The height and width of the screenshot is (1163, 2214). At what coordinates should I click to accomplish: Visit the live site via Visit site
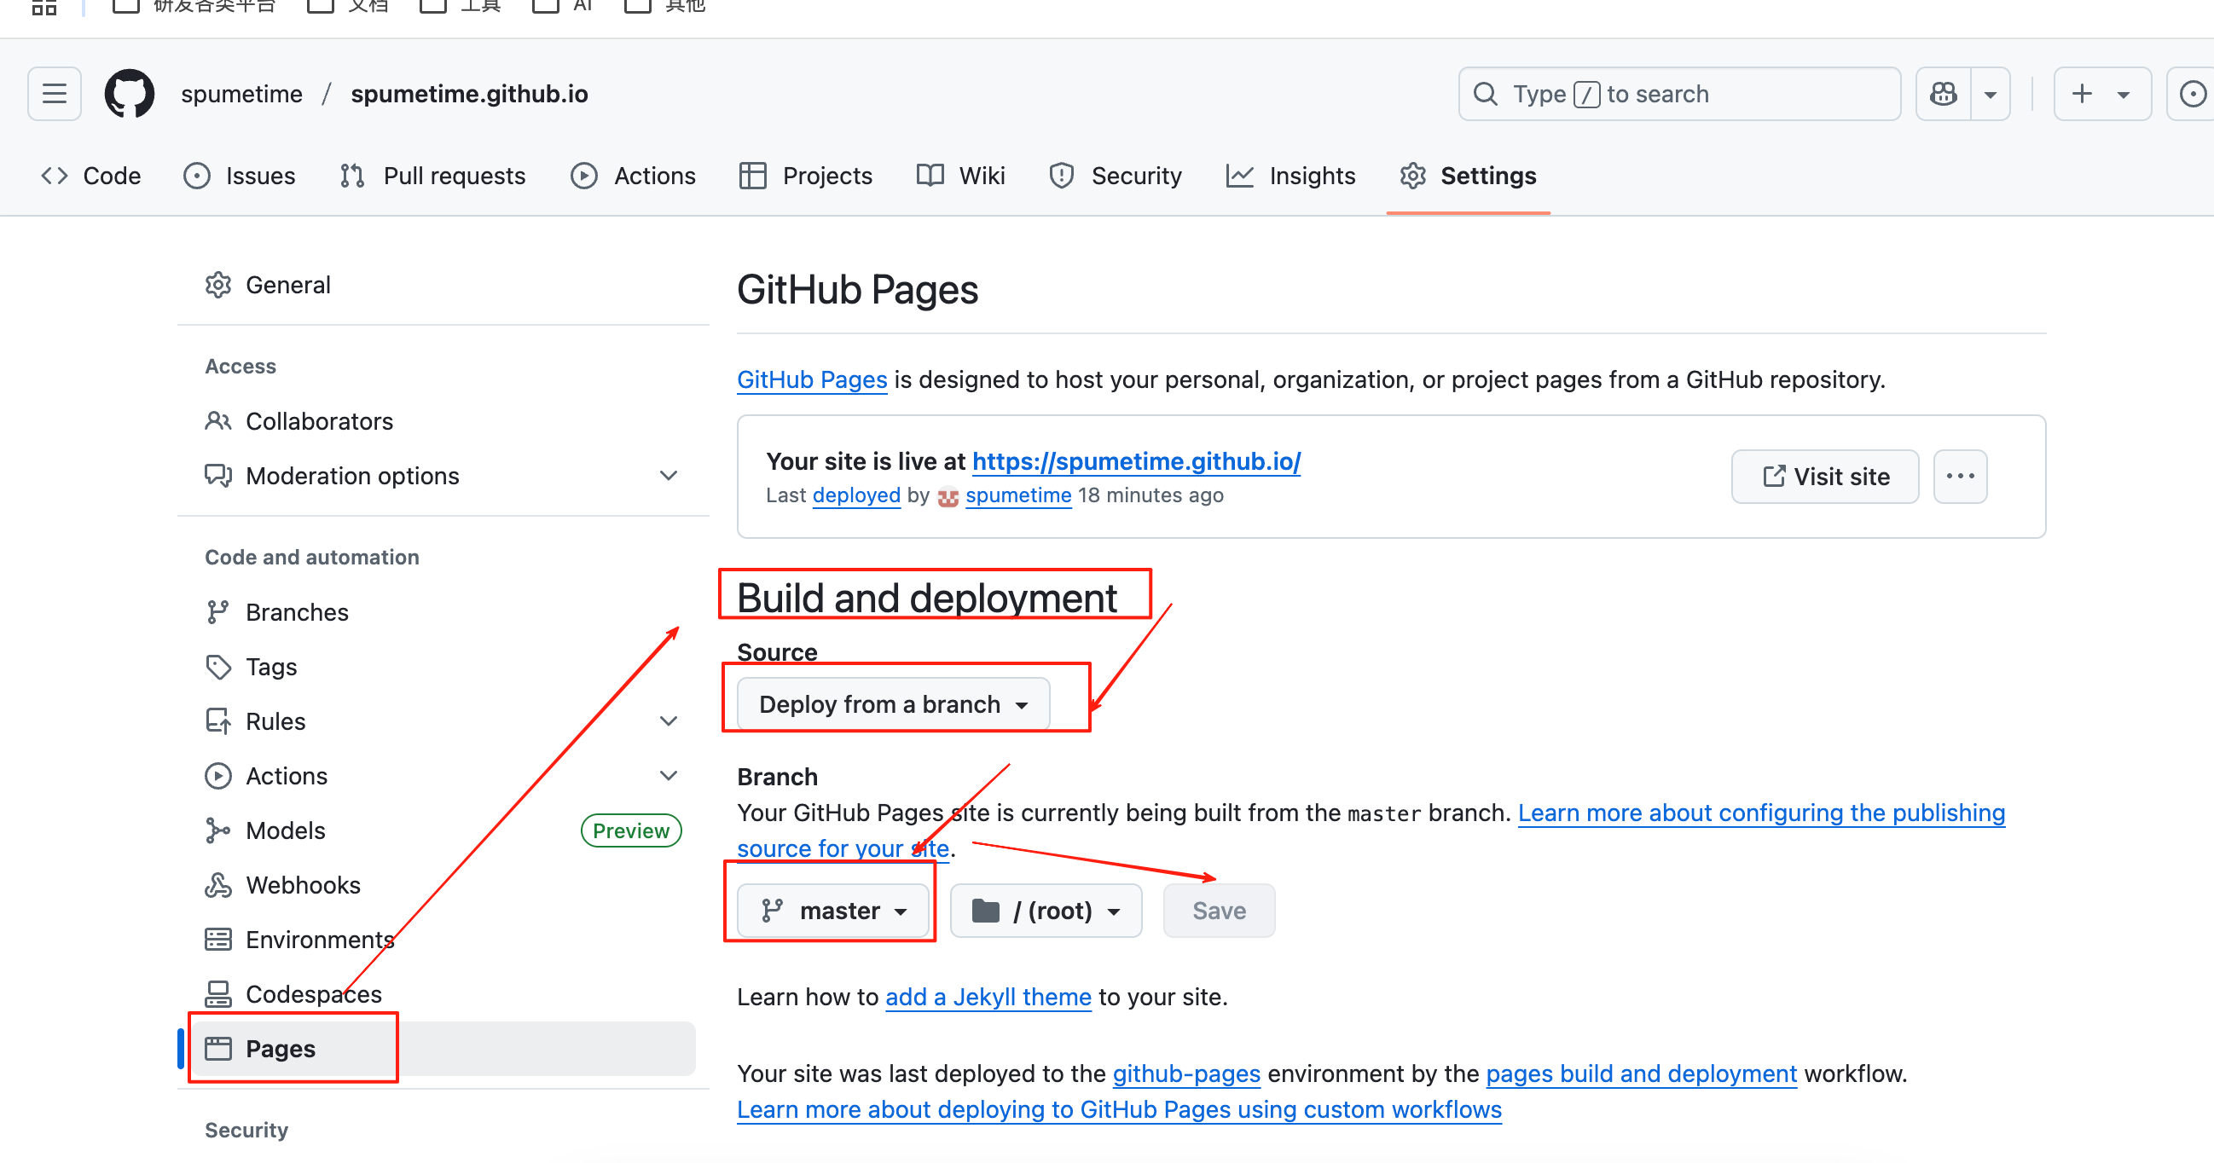[1824, 477]
